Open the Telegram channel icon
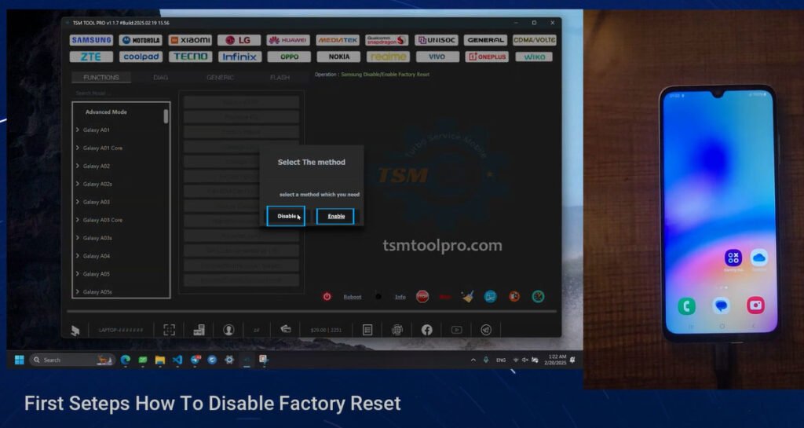The width and height of the screenshot is (804, 428). point(486,330)
